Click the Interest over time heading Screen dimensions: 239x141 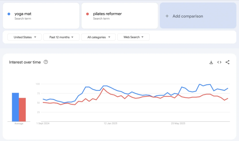[x=25, y=62]
